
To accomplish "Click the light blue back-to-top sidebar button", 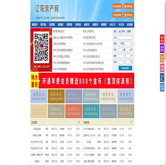I will pos(162,87).
